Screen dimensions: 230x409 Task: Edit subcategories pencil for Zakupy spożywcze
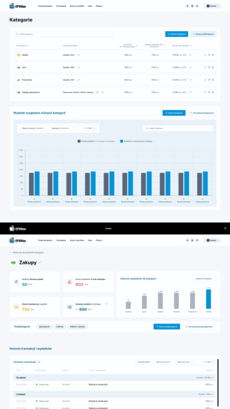[103, 92]
